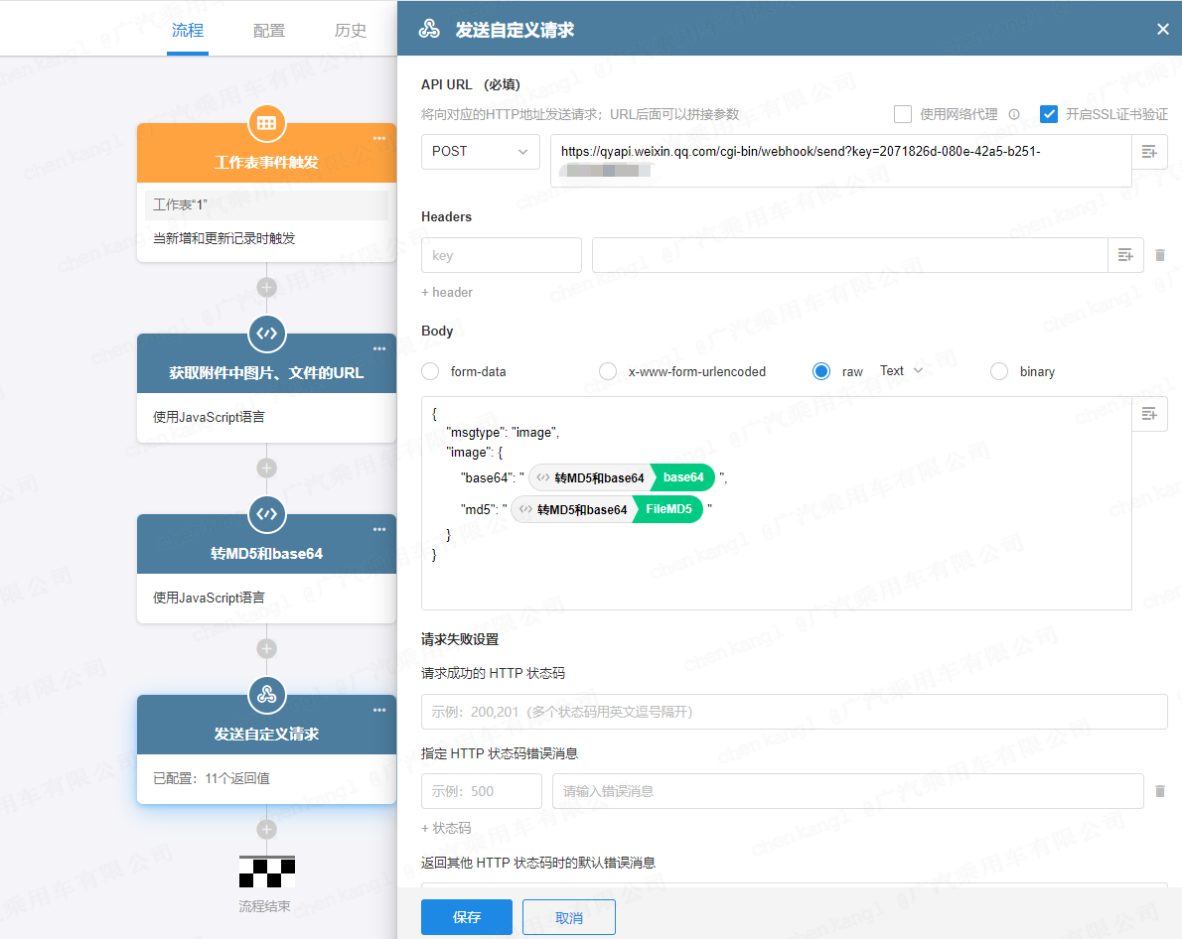Select binary body type

[999, 371]
